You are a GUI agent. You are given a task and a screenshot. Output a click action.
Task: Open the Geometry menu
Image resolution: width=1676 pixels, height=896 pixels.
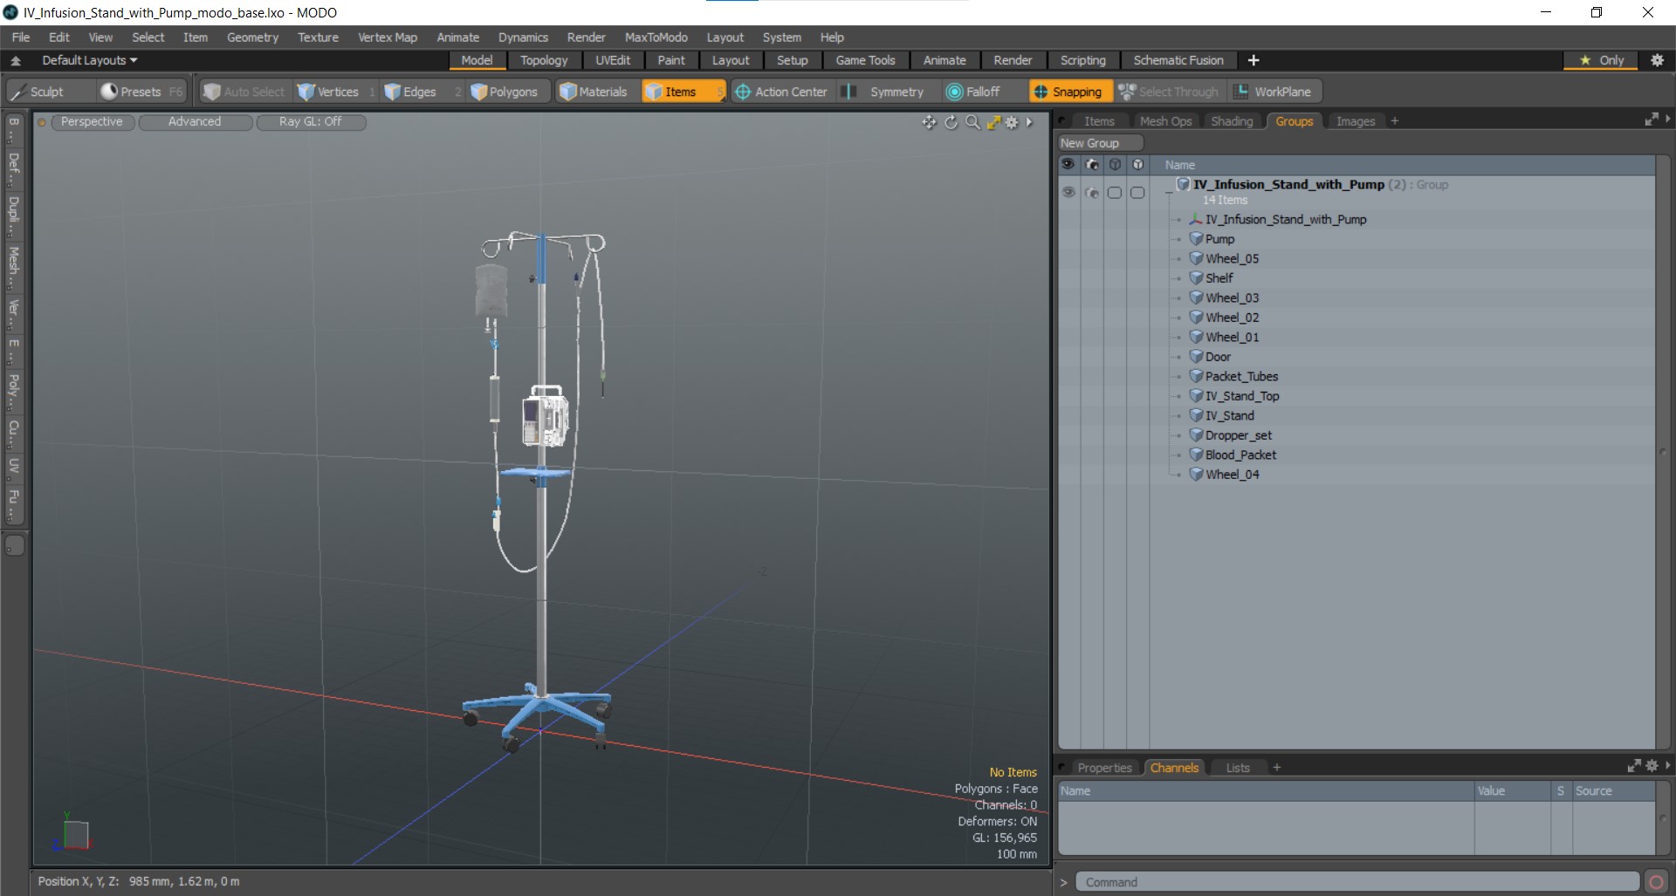coord(252,38)
